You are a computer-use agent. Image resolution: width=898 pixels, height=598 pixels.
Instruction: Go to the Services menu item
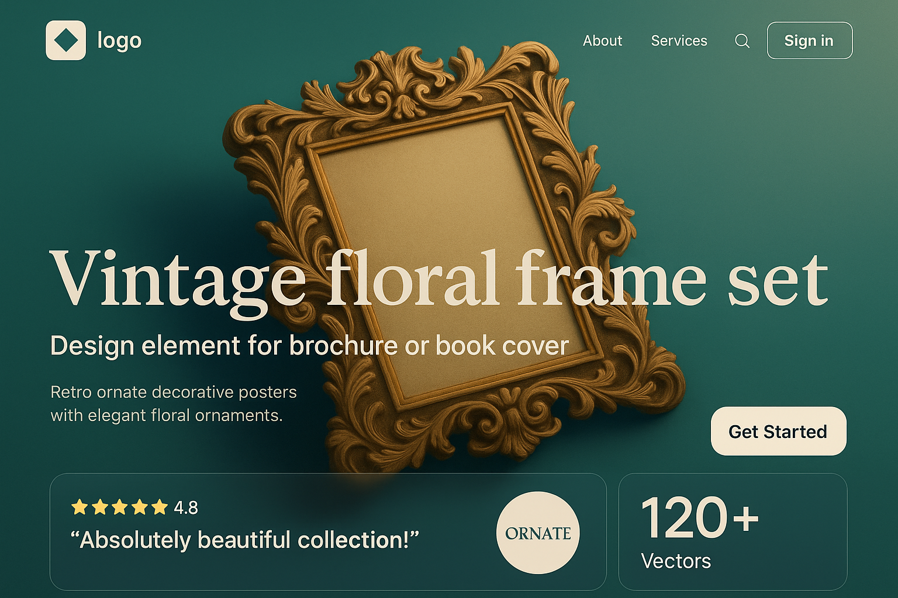coord(679,41)
